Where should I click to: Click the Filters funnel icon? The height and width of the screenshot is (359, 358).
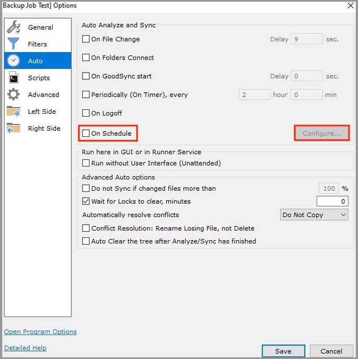[x=14, y=44]
